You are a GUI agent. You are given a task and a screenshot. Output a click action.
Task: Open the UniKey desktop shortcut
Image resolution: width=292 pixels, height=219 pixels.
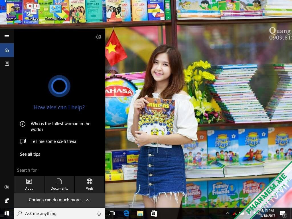coord(33,12)
